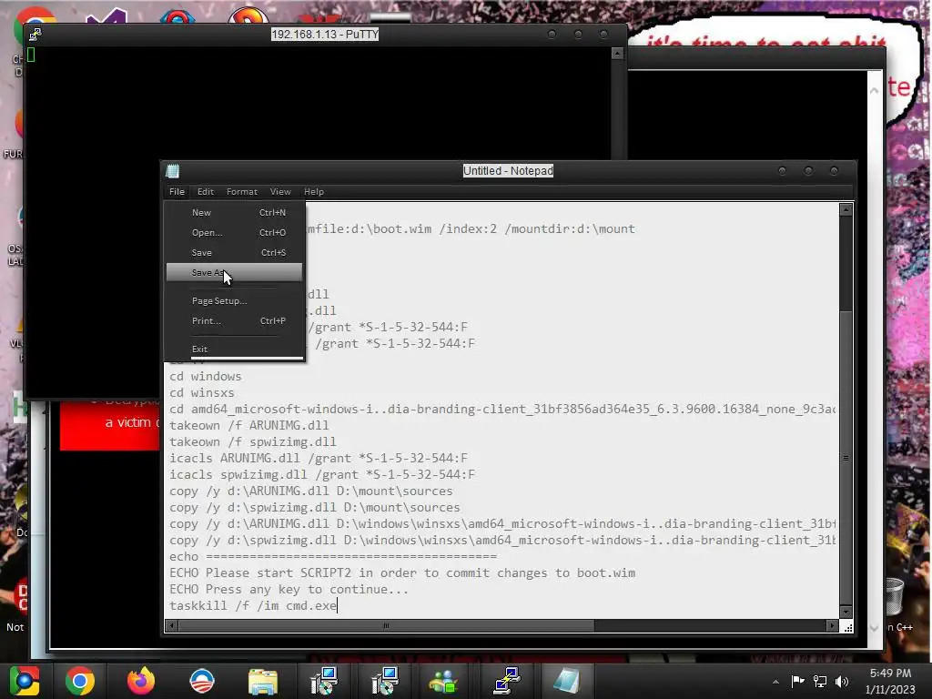Click background window scrollbar down arrow

pyautogui.click(x=875, y=628)
